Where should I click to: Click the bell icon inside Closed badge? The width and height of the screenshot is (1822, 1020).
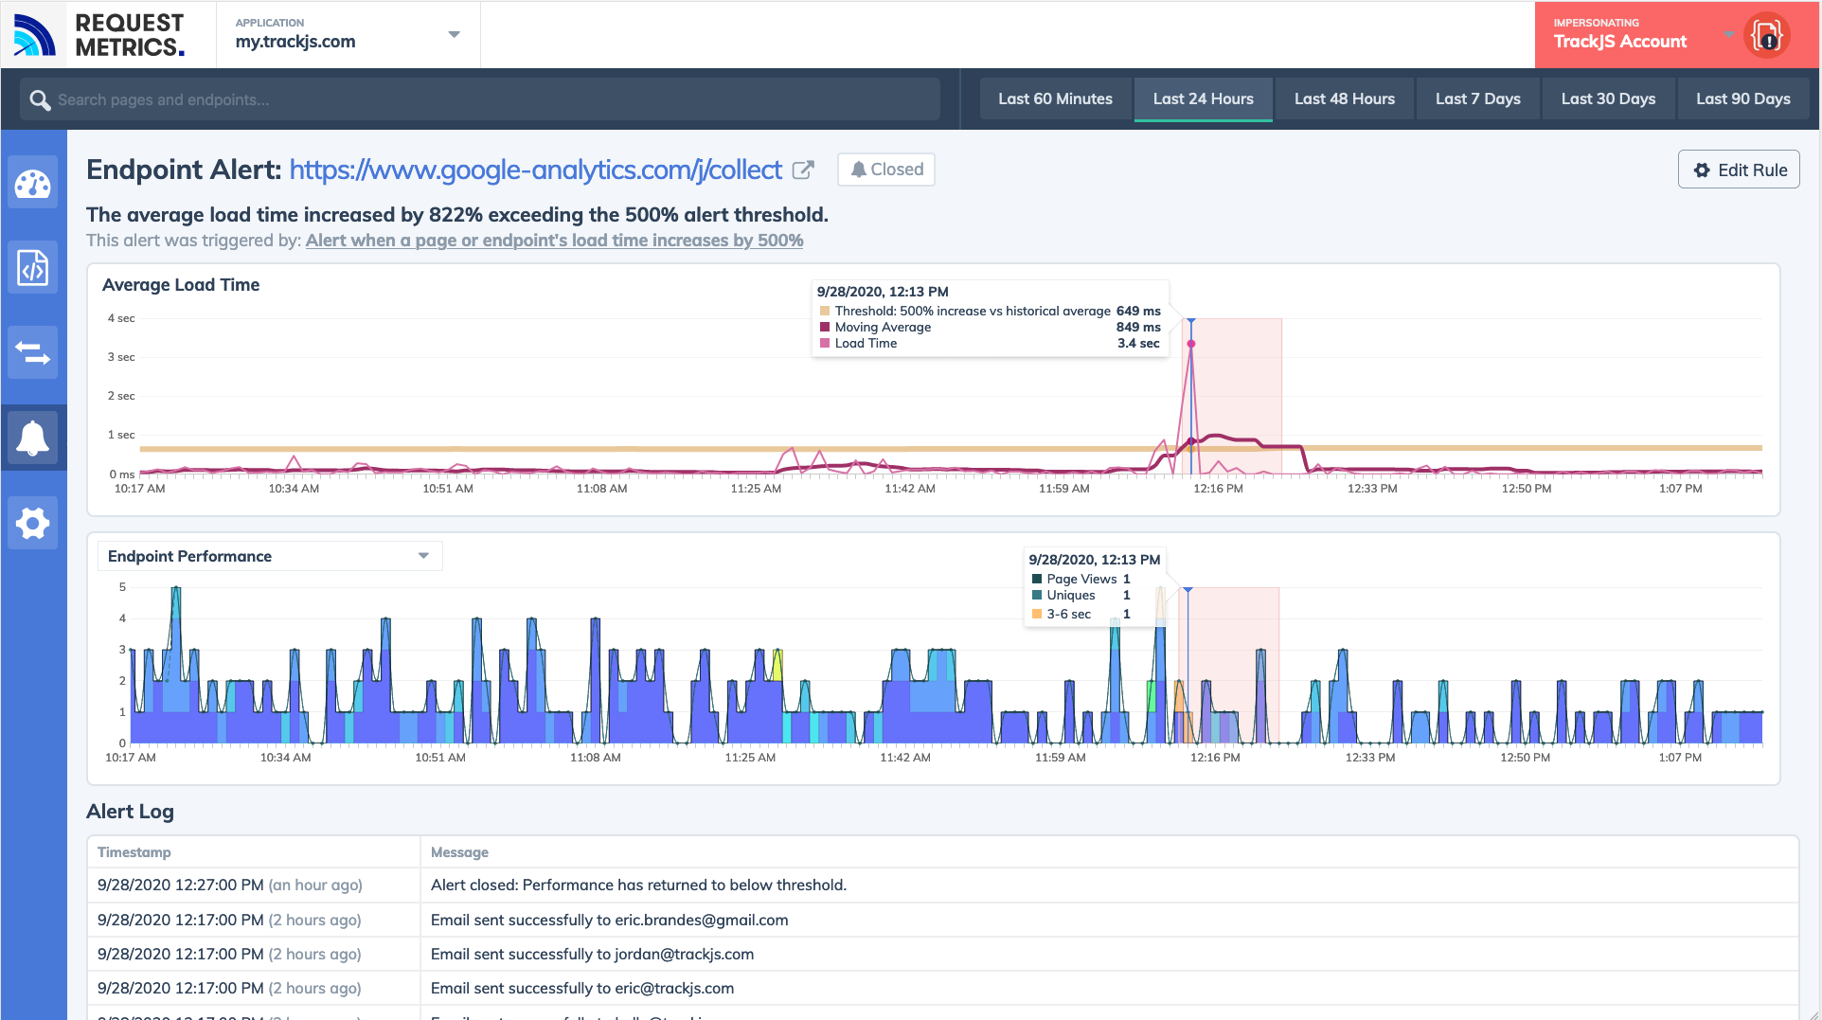[858, 169]
